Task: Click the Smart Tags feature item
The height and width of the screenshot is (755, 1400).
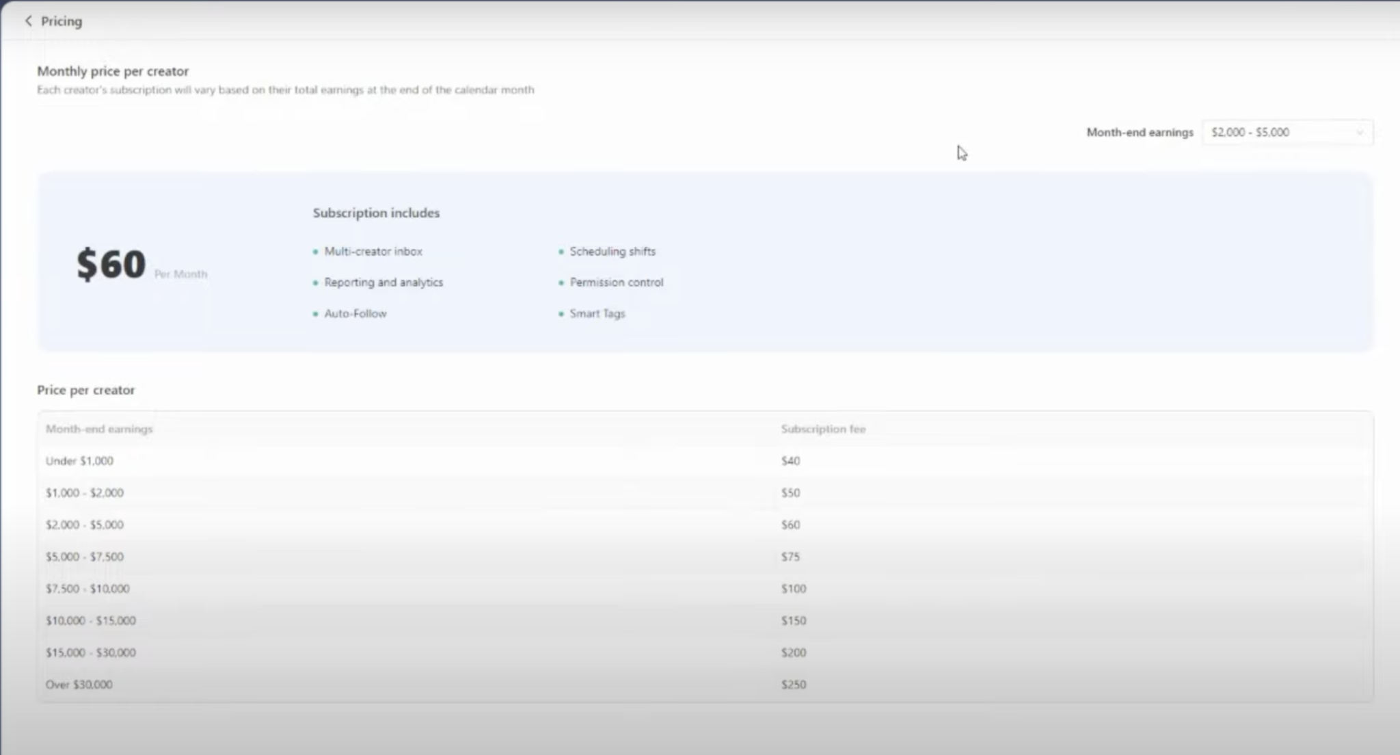Action: 597,314
